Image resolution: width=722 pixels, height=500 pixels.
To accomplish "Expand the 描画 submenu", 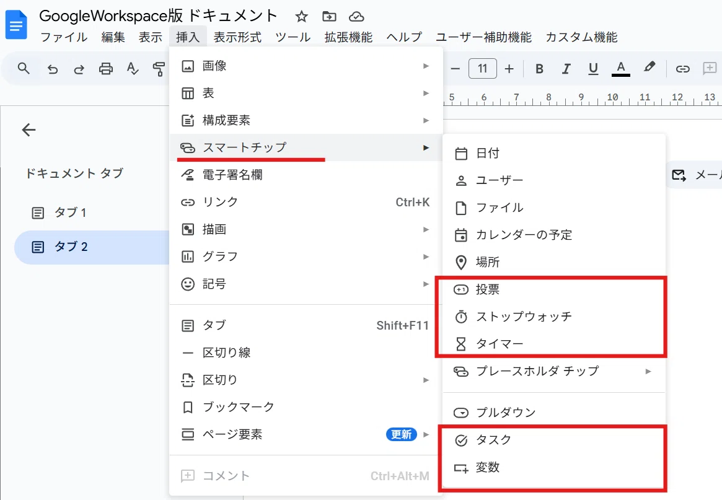I will [x=306, y=229].
